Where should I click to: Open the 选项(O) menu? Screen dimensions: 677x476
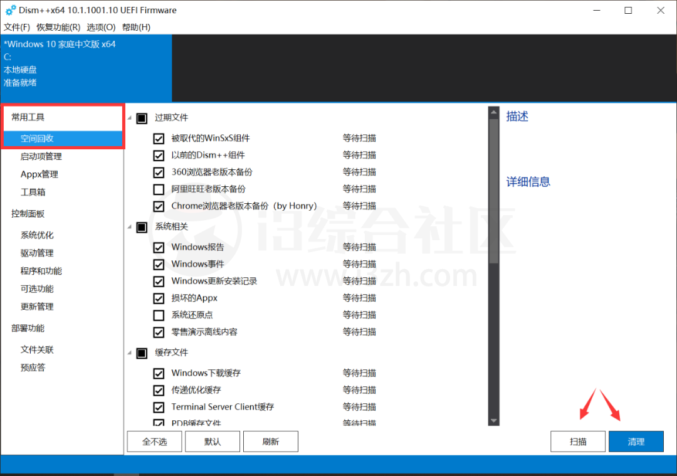pos(101,27)
